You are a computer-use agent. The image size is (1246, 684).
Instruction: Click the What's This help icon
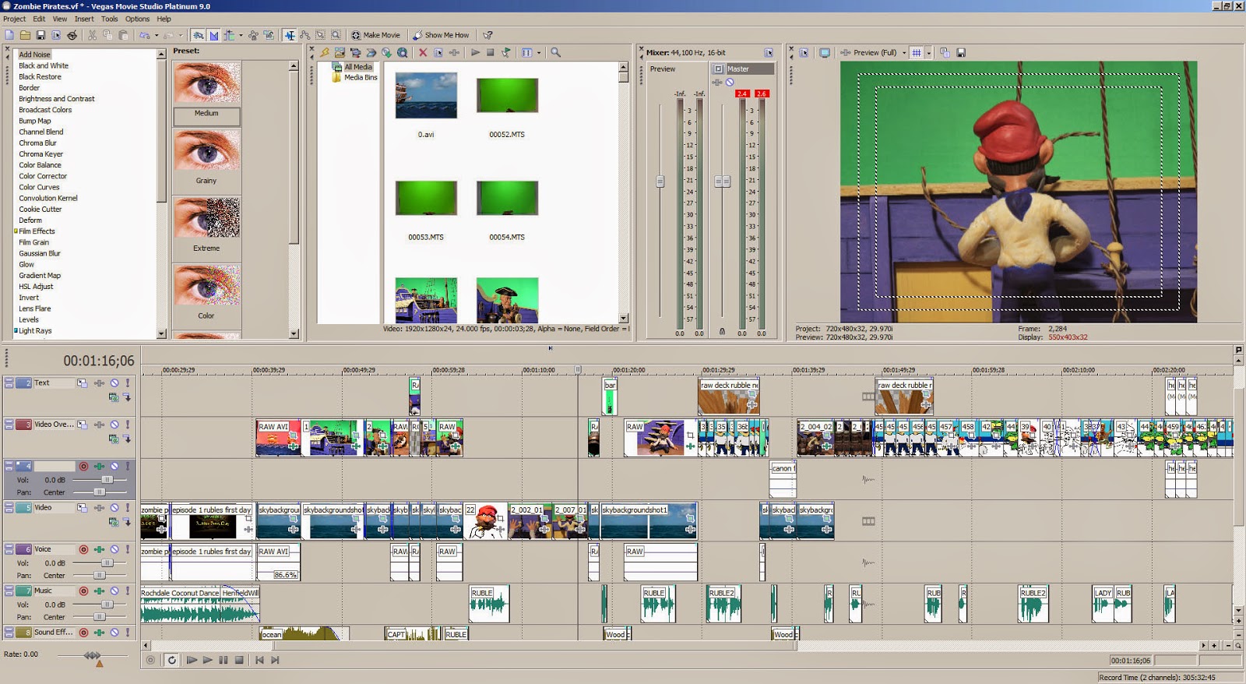pyautogui.click(x=487, y=35)
